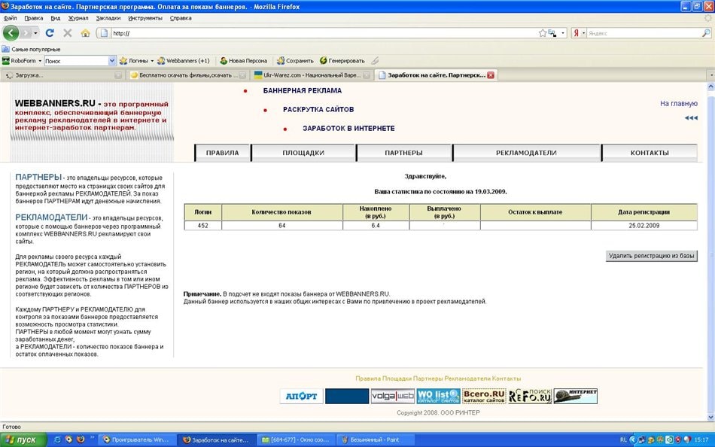Switch to the Ukr-Warez.com tab
Image resolution: width=715 pixels, height=447 pixels.
click(312, 75)
